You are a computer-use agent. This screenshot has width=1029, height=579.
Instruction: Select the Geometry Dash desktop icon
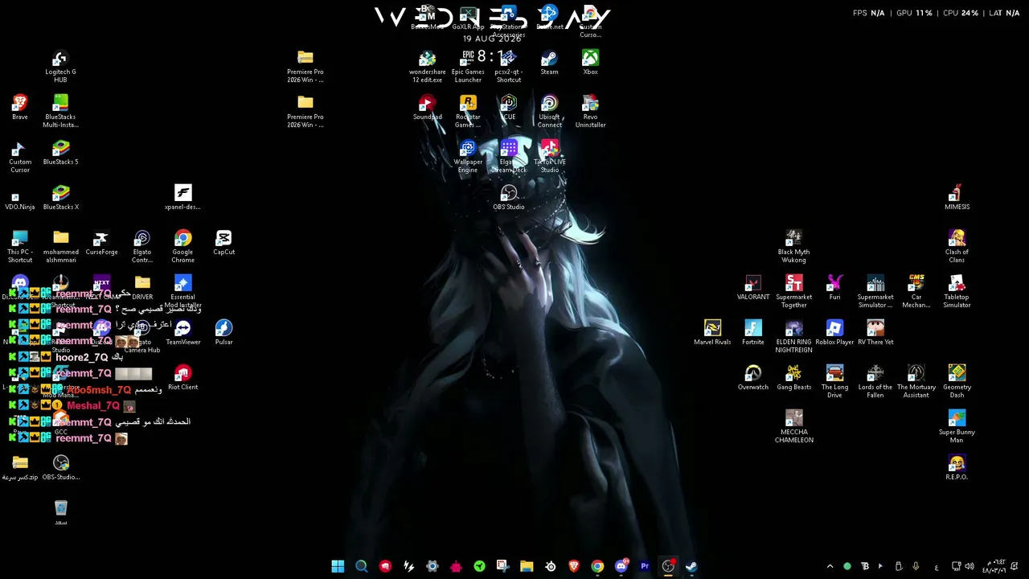click(957, 382)
